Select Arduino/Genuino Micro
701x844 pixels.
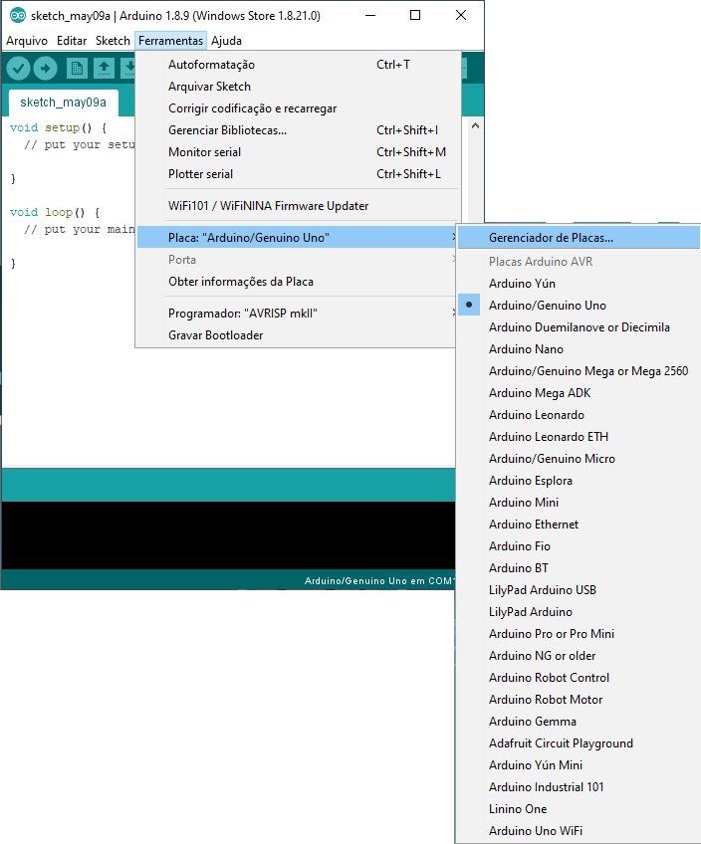(x=579, y=459)
